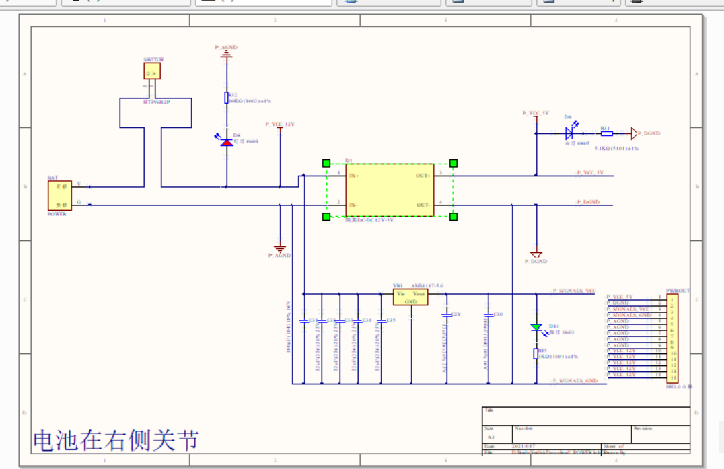Click the P_SIGNALS_VCC net label on the regulator output wire
The width and height of the screenshot is (724, 469).
(575, 291)
